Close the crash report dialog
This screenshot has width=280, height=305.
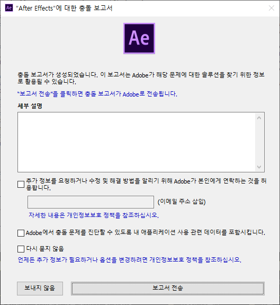[272, 8]
